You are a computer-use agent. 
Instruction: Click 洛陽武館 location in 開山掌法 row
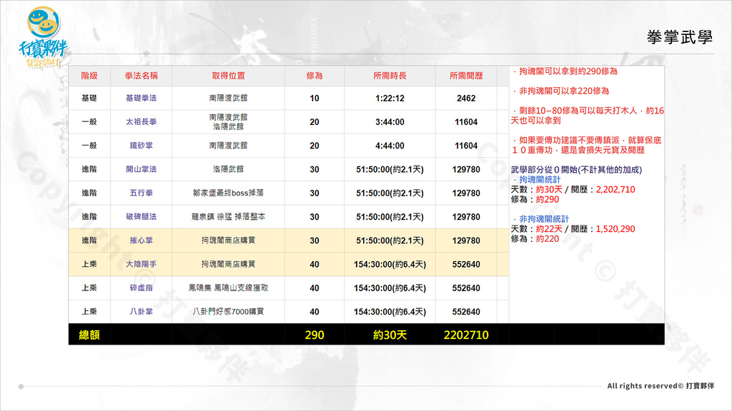point(228,169)
